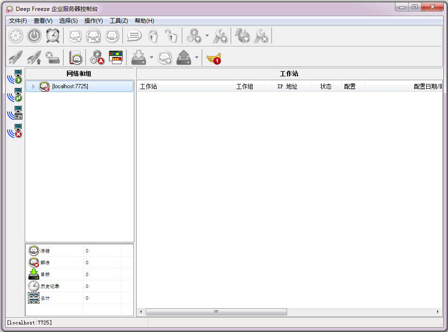Click sidebar network icon with green X

click(x=15, y=95)
